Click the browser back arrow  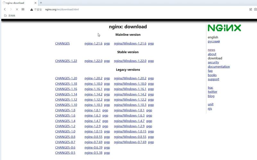(x=5, y=9)
